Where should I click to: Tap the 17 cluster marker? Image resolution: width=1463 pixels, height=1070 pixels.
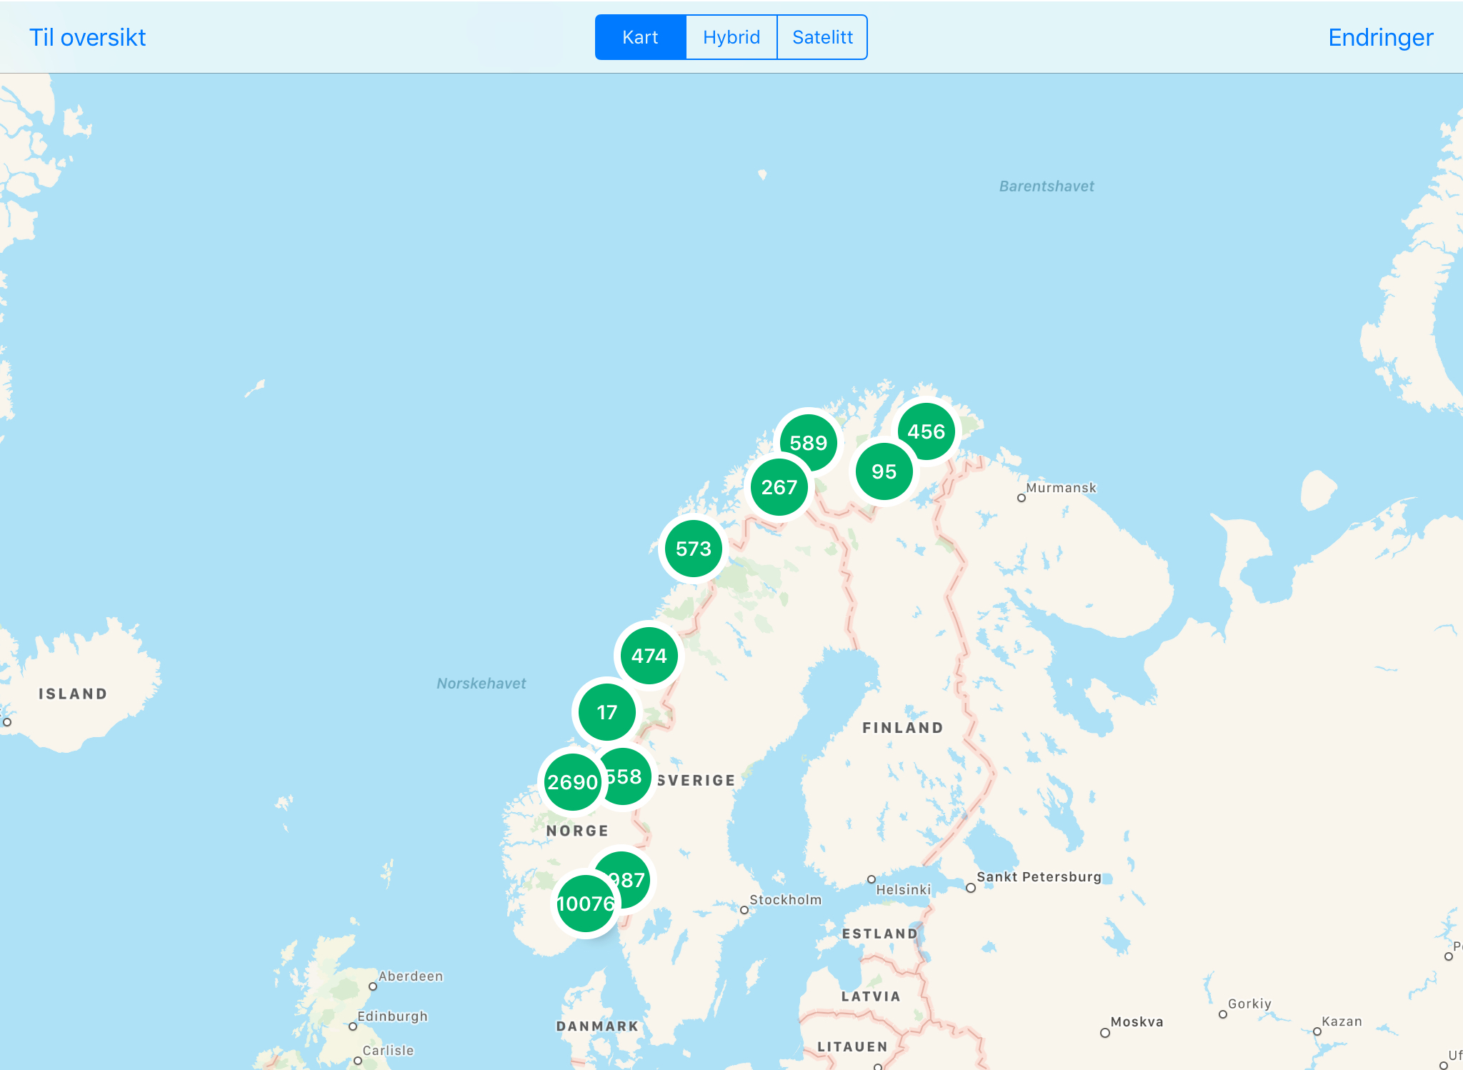point(606,712)
